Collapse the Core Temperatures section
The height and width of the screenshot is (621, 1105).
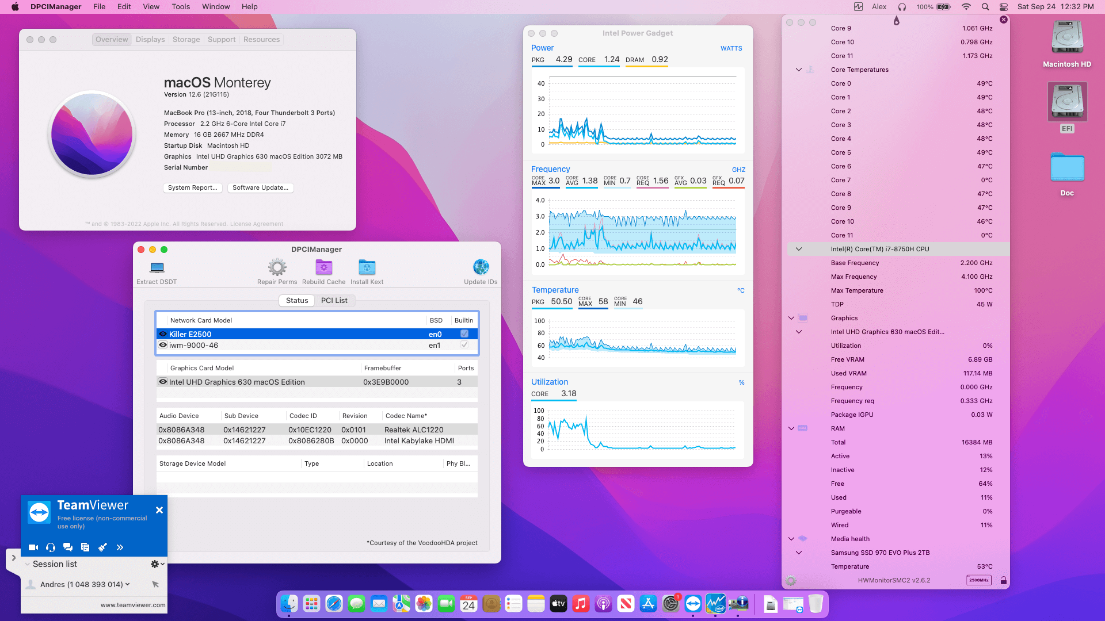tap(798, 70)
